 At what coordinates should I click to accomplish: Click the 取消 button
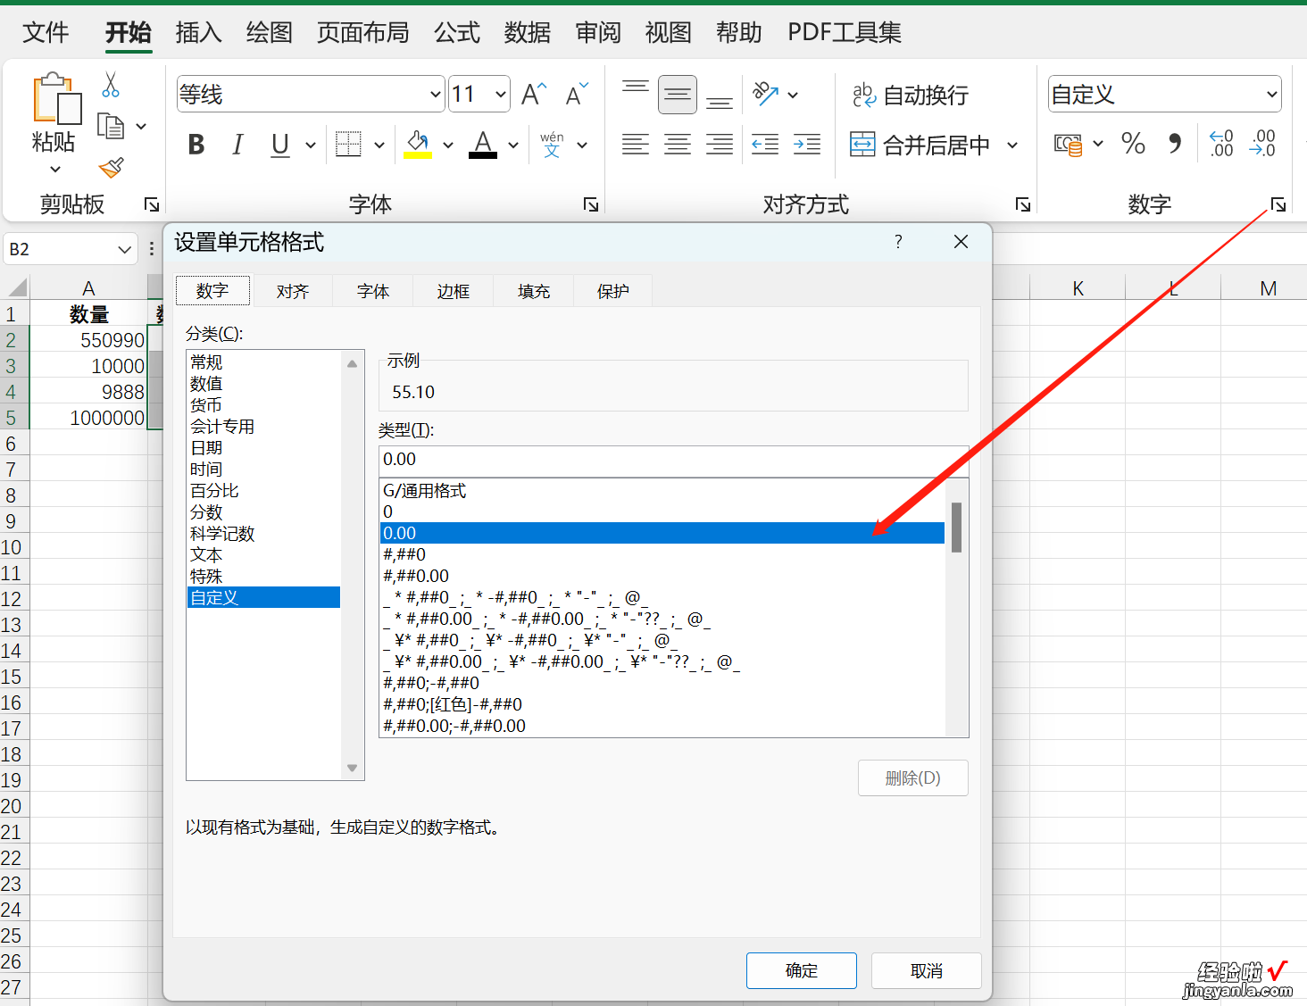point(927,970)
